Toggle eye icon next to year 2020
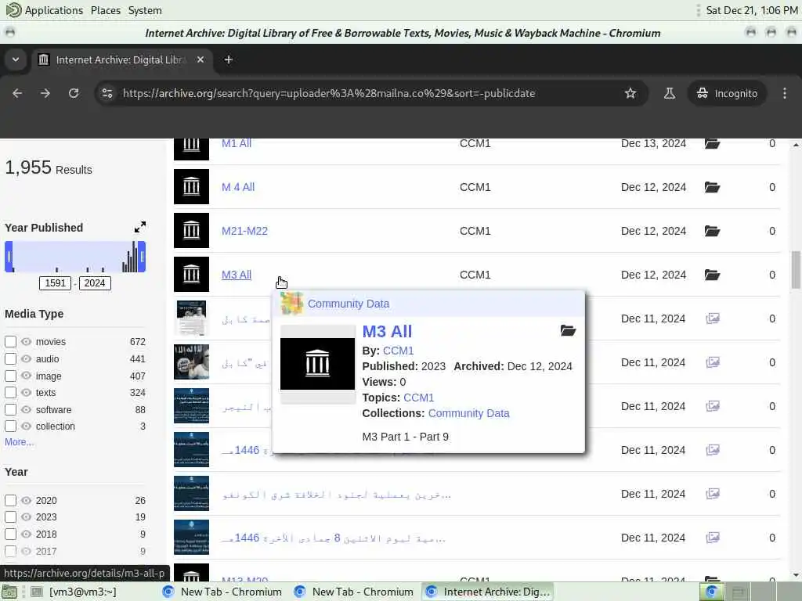 click(26, 500)
